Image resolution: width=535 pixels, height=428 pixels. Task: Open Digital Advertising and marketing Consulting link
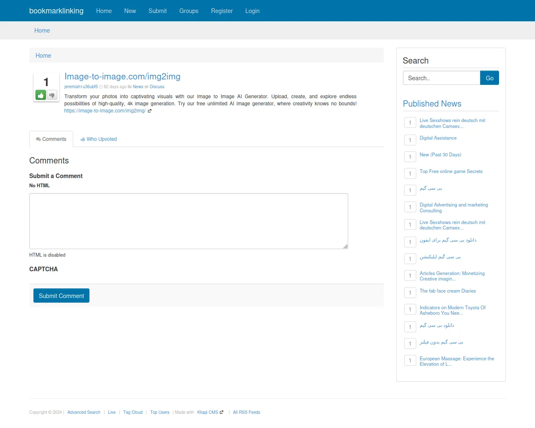tap(454, 208)
